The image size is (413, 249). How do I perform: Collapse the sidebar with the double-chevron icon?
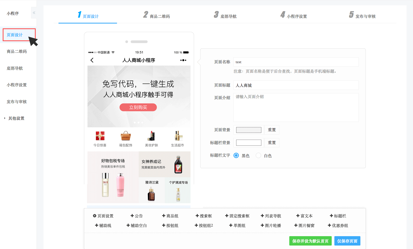34,13
